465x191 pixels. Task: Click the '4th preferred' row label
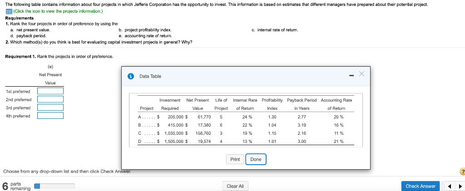[18, 116]
